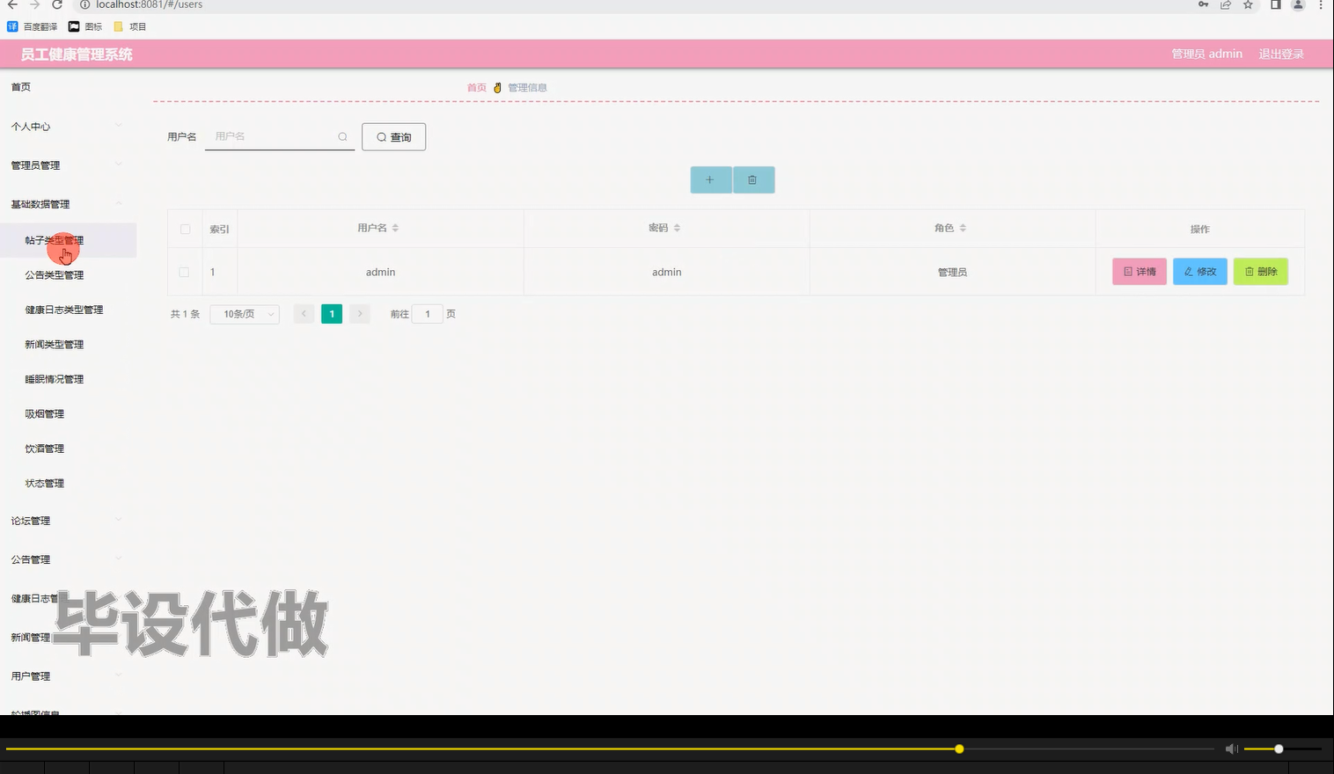Open the 10条/页 page size dropdown
1334x774 pixels.
[244, 313]
